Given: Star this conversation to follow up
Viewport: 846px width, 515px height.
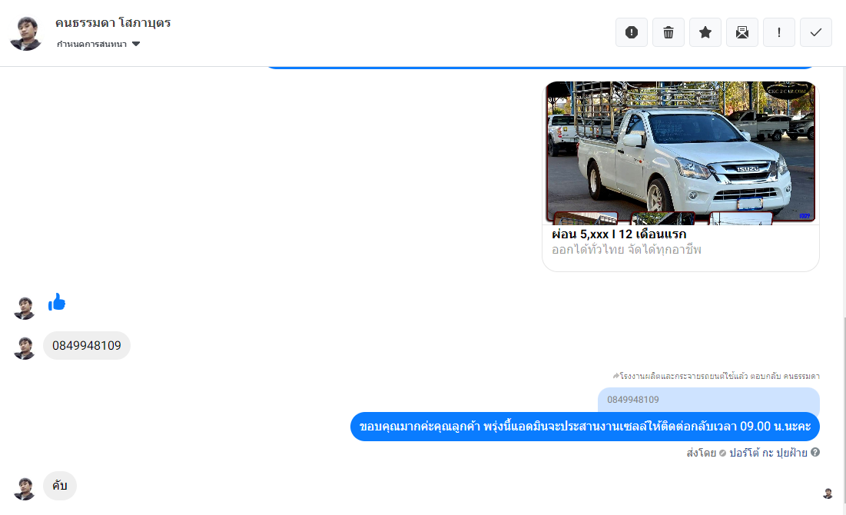Looking at the screenshot, I should click(x=705, y=32).
